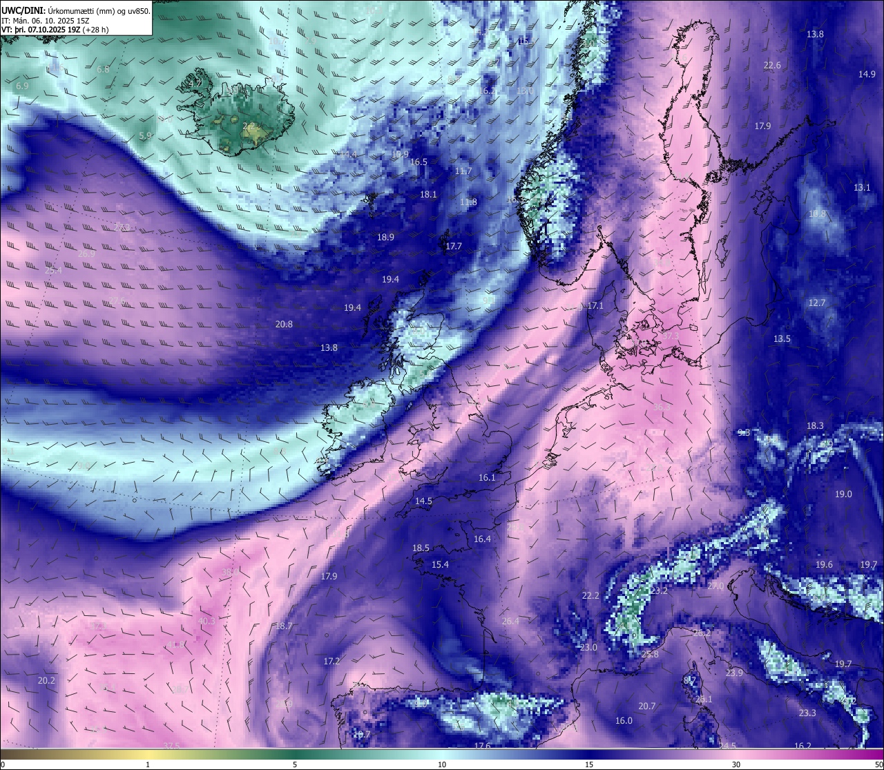Click the 18.9 value label
Screen dimensions: 884x770
point(385,238)
